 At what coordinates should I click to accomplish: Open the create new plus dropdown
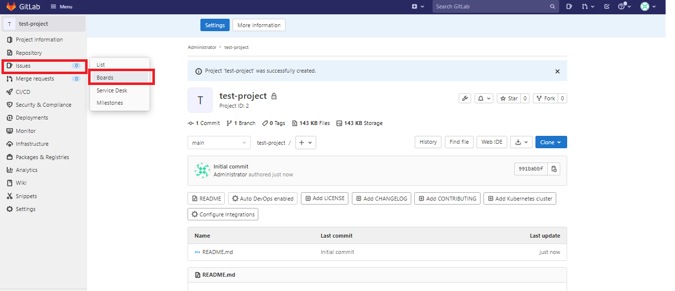tap(418, 7)
